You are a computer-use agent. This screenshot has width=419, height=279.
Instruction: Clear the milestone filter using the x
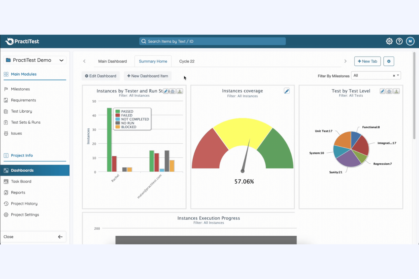(x=394, y=75)
